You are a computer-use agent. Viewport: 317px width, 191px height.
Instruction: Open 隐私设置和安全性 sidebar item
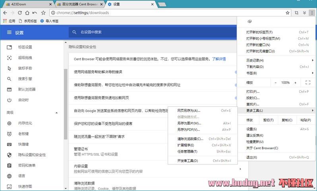(32, 155)
